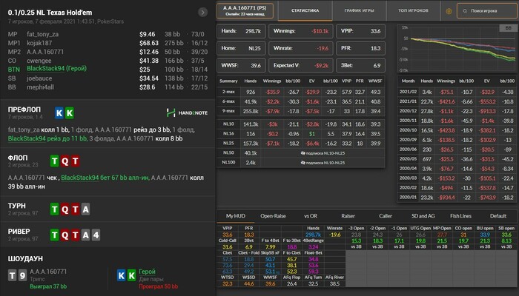519x296 pixels.
Task: Click the Winnings -$10.1k stat box
Action: (301, 31)
